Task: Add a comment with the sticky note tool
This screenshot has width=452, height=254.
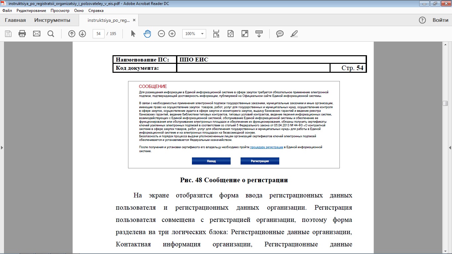Action: pos(280,34)
